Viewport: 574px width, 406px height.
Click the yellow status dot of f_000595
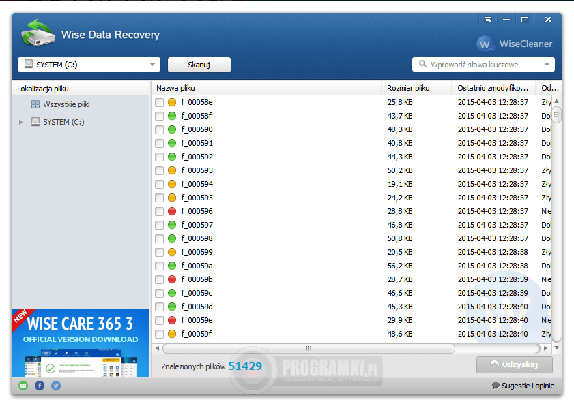(172, 198)
